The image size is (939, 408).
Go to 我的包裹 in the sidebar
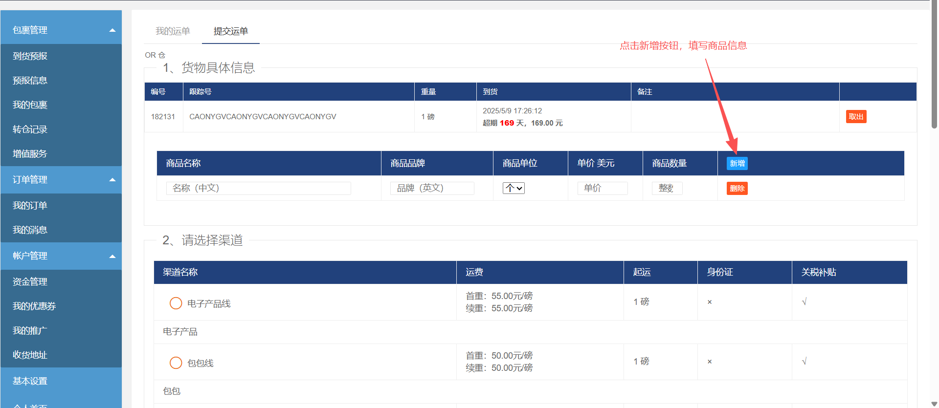pyautogui.click(x=30, y=105)
